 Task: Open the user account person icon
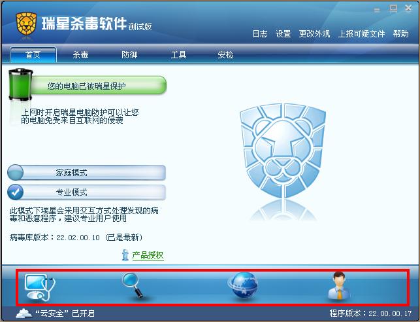click(339, 285)
